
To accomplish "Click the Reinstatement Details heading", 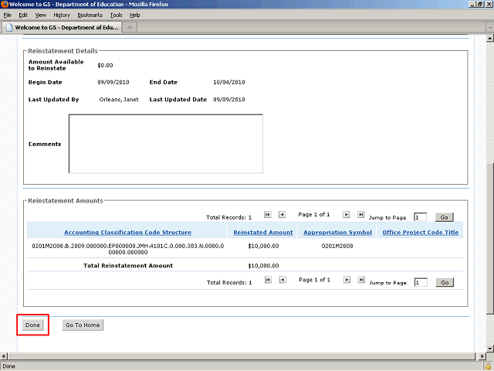I will pyautogui.click(x=63, y=51).
